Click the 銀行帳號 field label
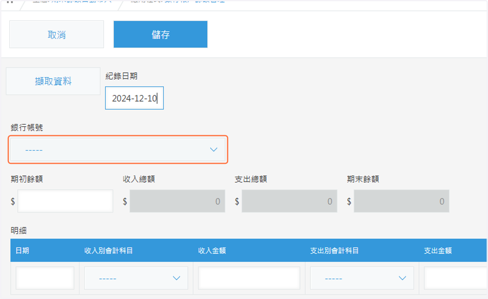Image resolution: width=488 pixels, height=299 pixels. [x=26, y=127]
